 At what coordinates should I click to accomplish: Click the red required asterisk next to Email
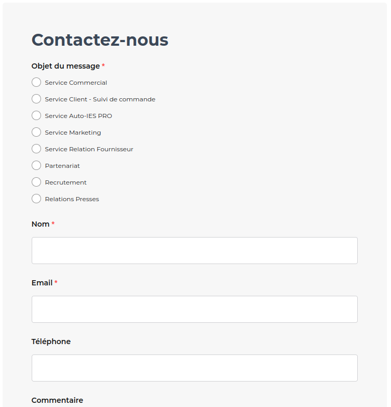point(56,282)
